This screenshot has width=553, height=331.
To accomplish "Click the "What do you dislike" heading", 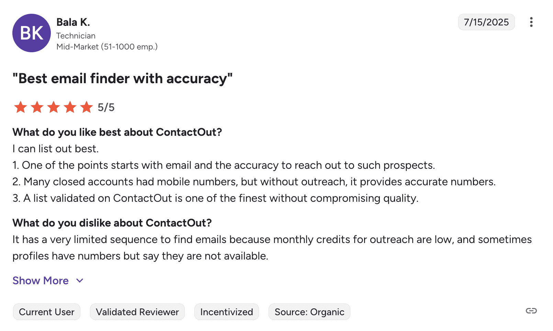I will click(x=112, y=223).
